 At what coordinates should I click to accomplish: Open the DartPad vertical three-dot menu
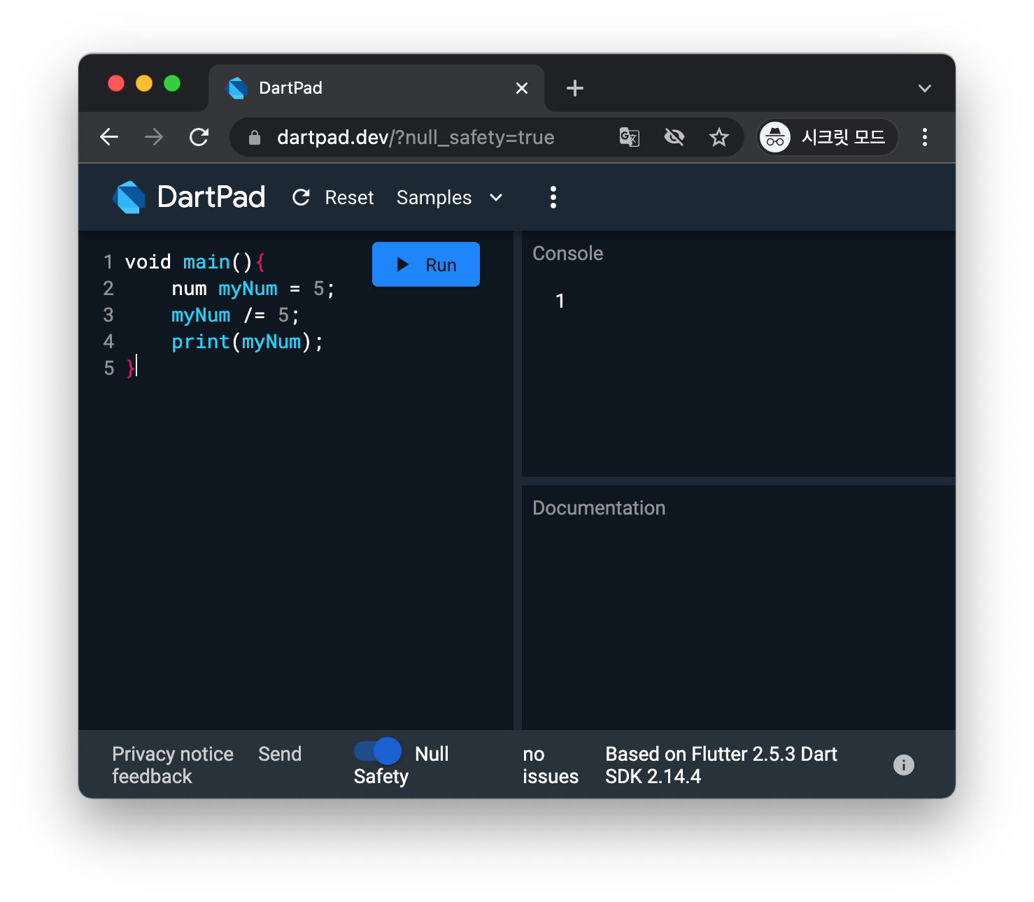pos(553,197)
